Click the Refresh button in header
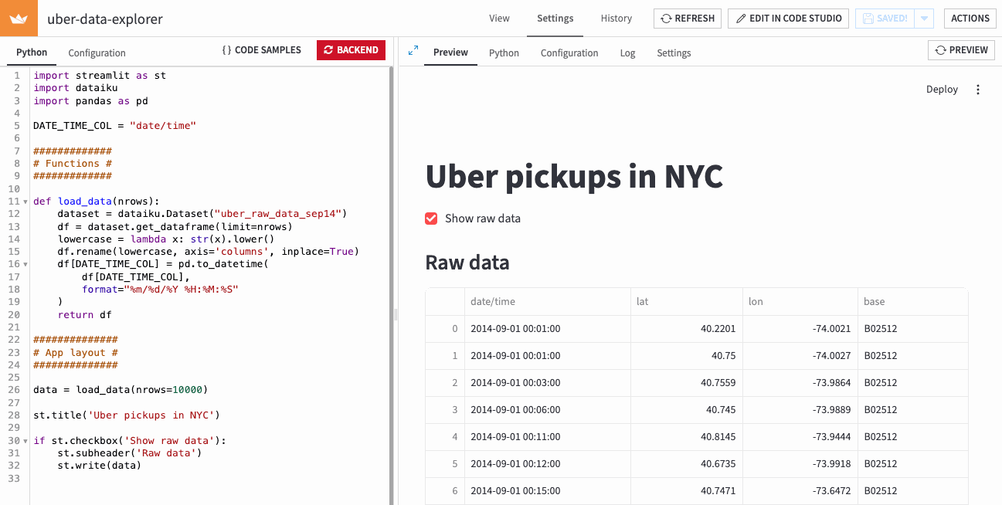The image size is (1002, 505). pos(688,19)
